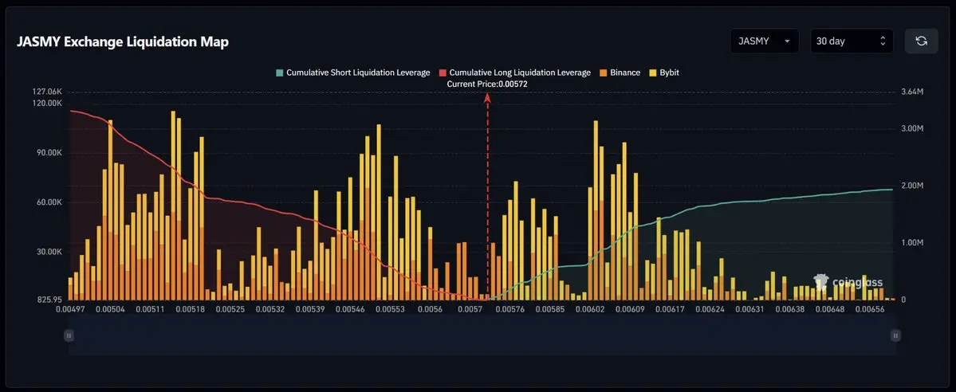Click the 127.06K y-axis label
Viewport: 956px width, 392px height.
coord(48,92)
